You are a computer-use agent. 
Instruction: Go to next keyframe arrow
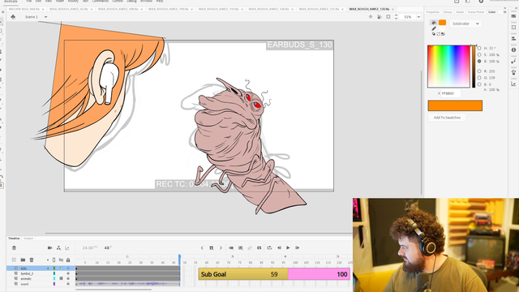click(221, 247)
